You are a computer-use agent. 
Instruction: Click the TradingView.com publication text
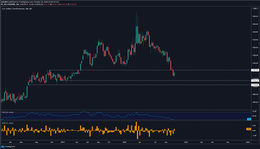click(26, 2)
